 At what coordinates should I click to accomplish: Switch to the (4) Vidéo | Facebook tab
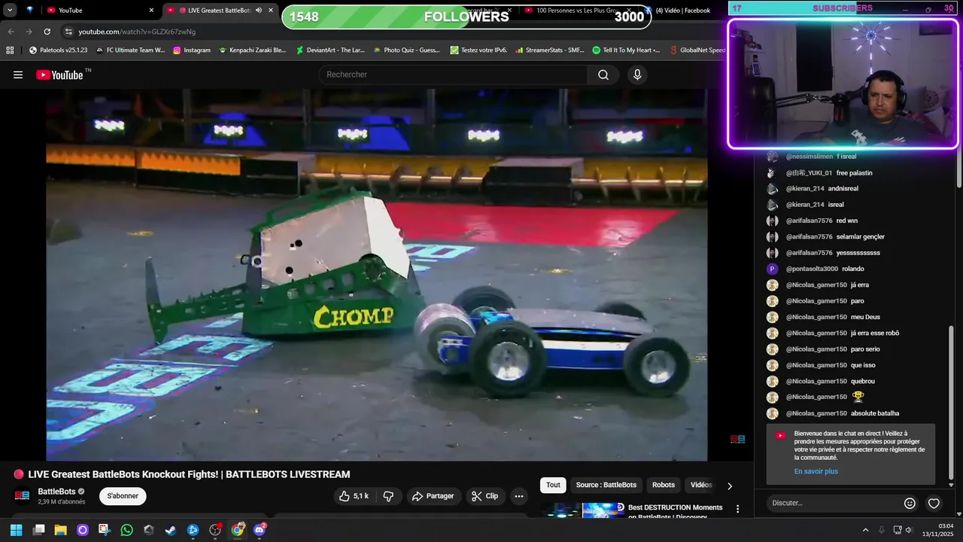(682, 11)
